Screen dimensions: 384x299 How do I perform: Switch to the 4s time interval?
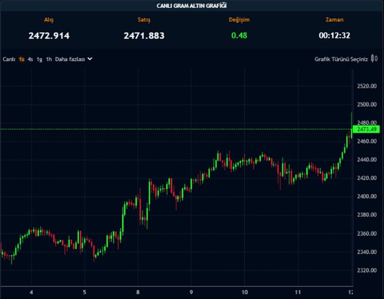pyautogui.click(x=30, y=59)
